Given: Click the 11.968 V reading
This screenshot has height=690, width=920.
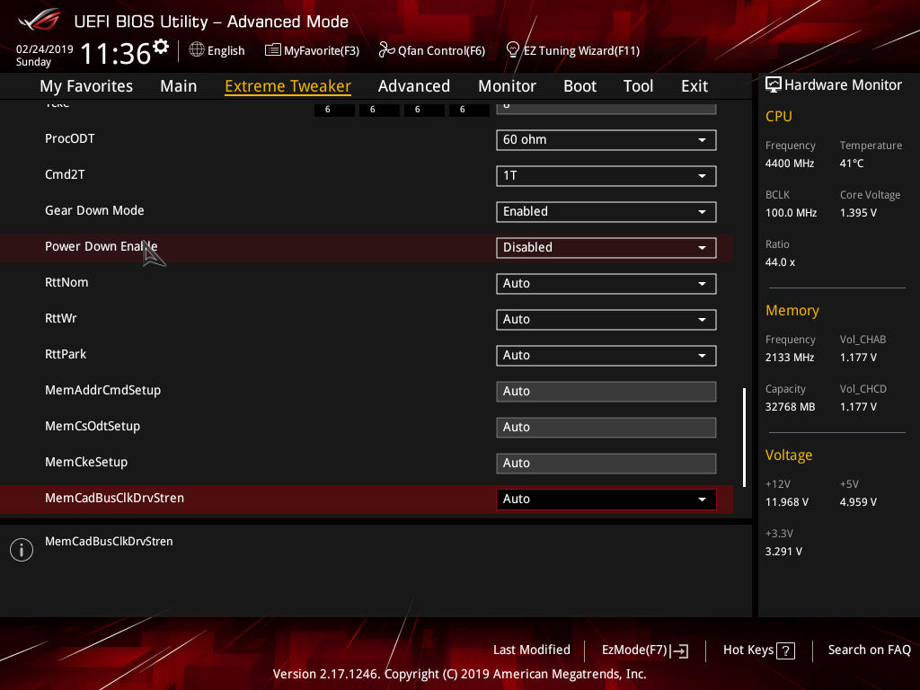Looking at the screenshot, I should (787, 502).
